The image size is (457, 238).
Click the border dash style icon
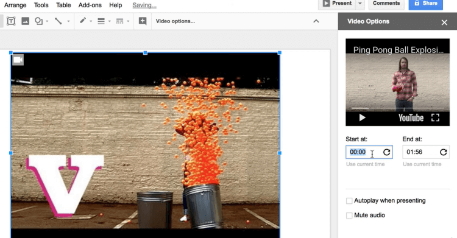pyautogui.click(x=120, y=21)
